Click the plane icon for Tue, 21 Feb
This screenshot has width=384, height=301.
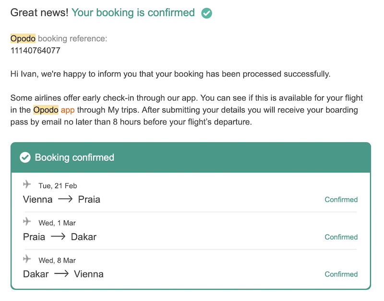point(27,184)
